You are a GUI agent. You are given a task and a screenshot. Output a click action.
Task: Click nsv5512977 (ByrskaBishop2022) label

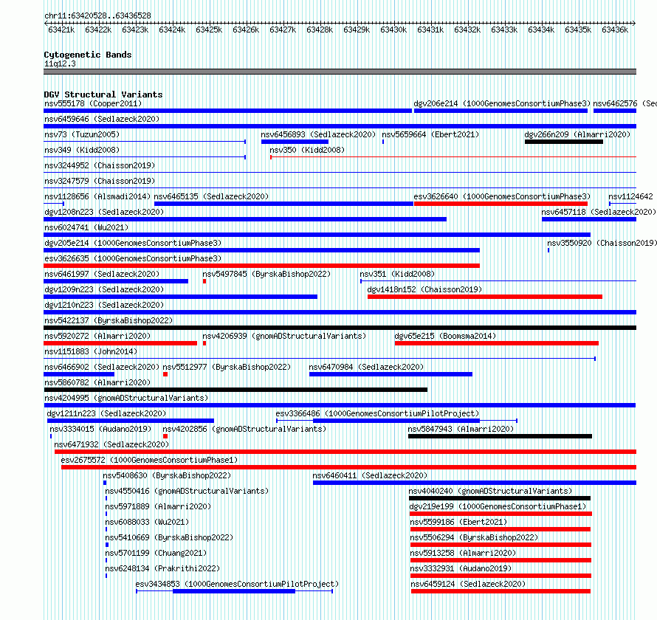tap(227, 367)
